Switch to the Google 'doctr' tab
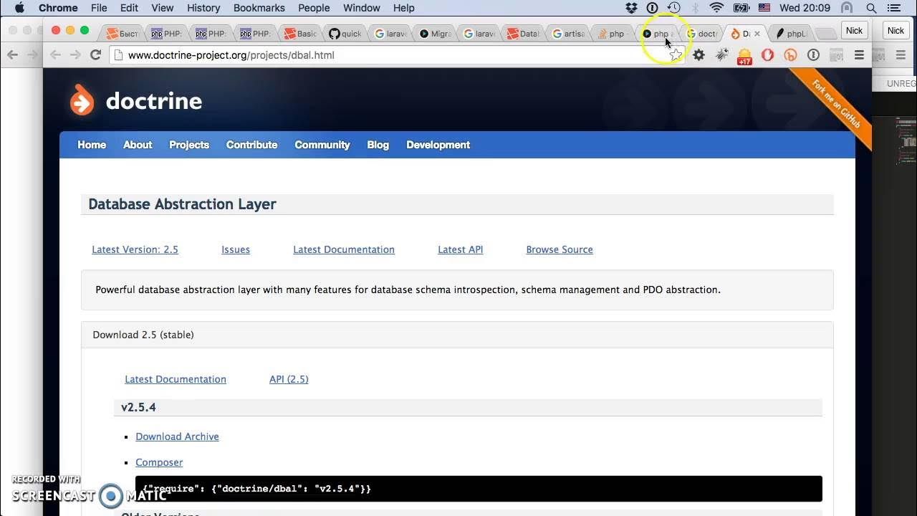Screen dimensions: 917x516 click(x=701, y=34)
